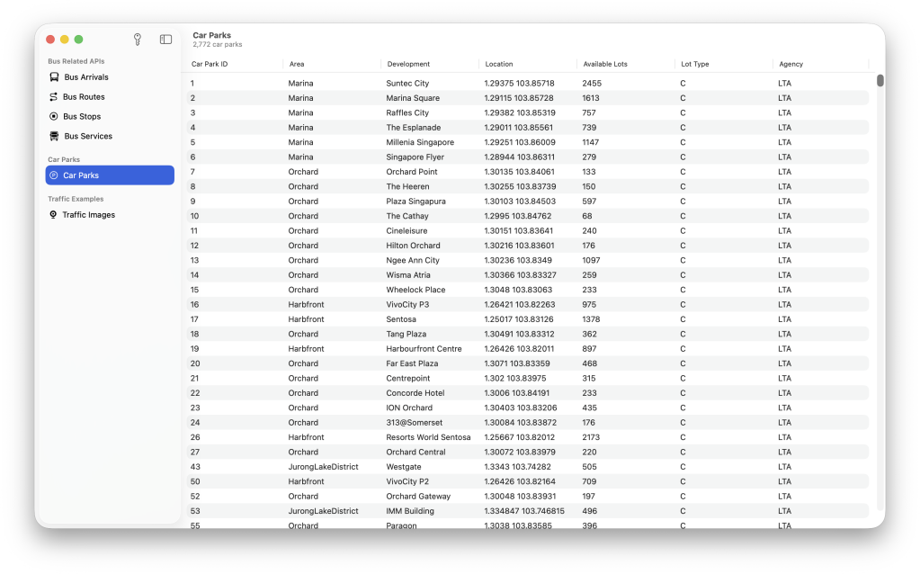The width and height of the screenshot is (920, 574).
Task: Select the Tang Plaza row
Action: coord(528,334)
